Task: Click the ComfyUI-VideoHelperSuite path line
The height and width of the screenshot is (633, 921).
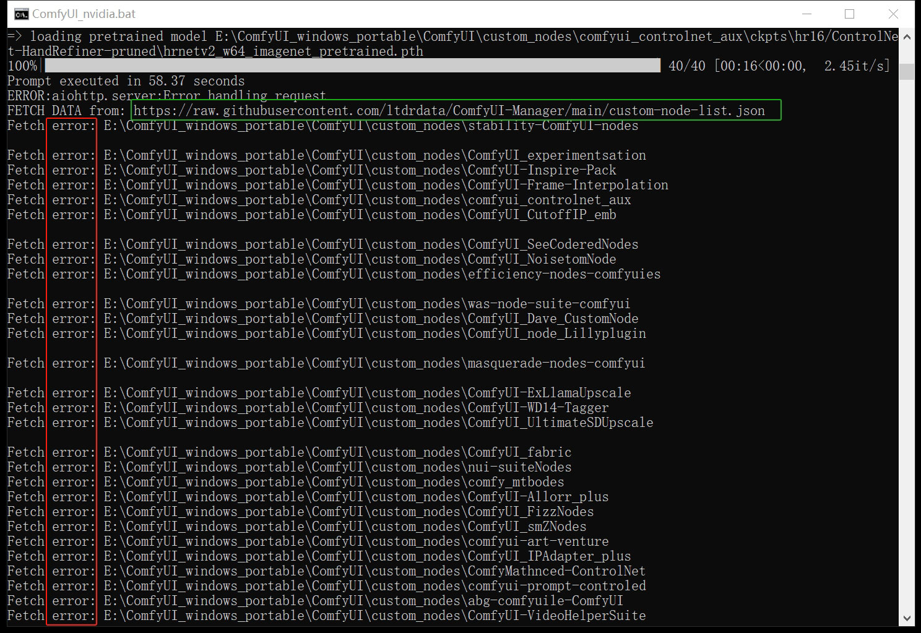Action: (x=326, y=616)
